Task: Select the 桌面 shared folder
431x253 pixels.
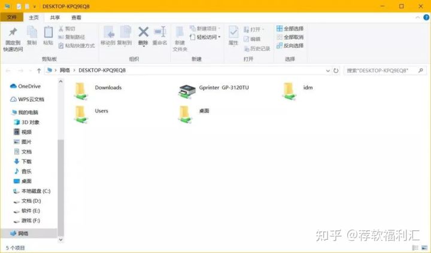Action: pos(194,114)
